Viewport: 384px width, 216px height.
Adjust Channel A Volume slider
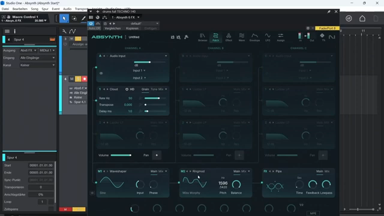pyautogui.click(x=121, y=155)
